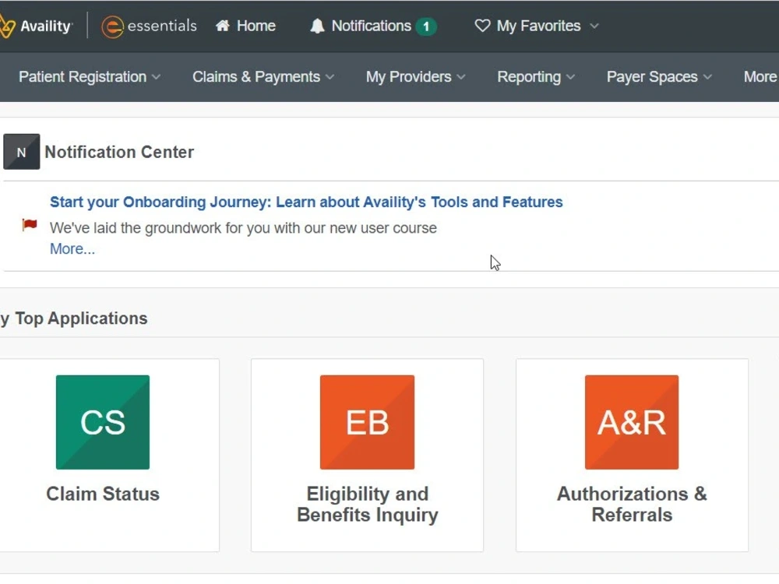The width and height of the screenshot is (779, 584).
Task: Expand the Payer Spaces menu chevron
Action: (x=707, y=77)
